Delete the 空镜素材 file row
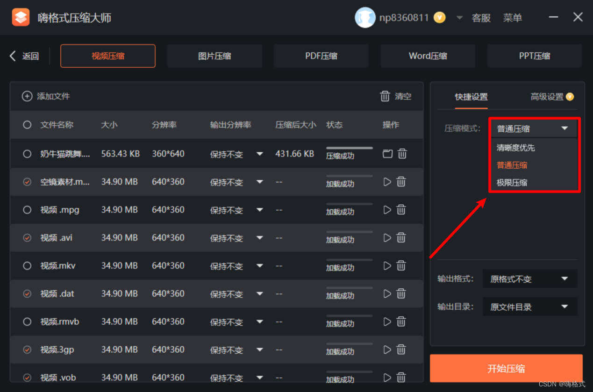The width and height of the screenshot is (593, 392). click(401, 182)
